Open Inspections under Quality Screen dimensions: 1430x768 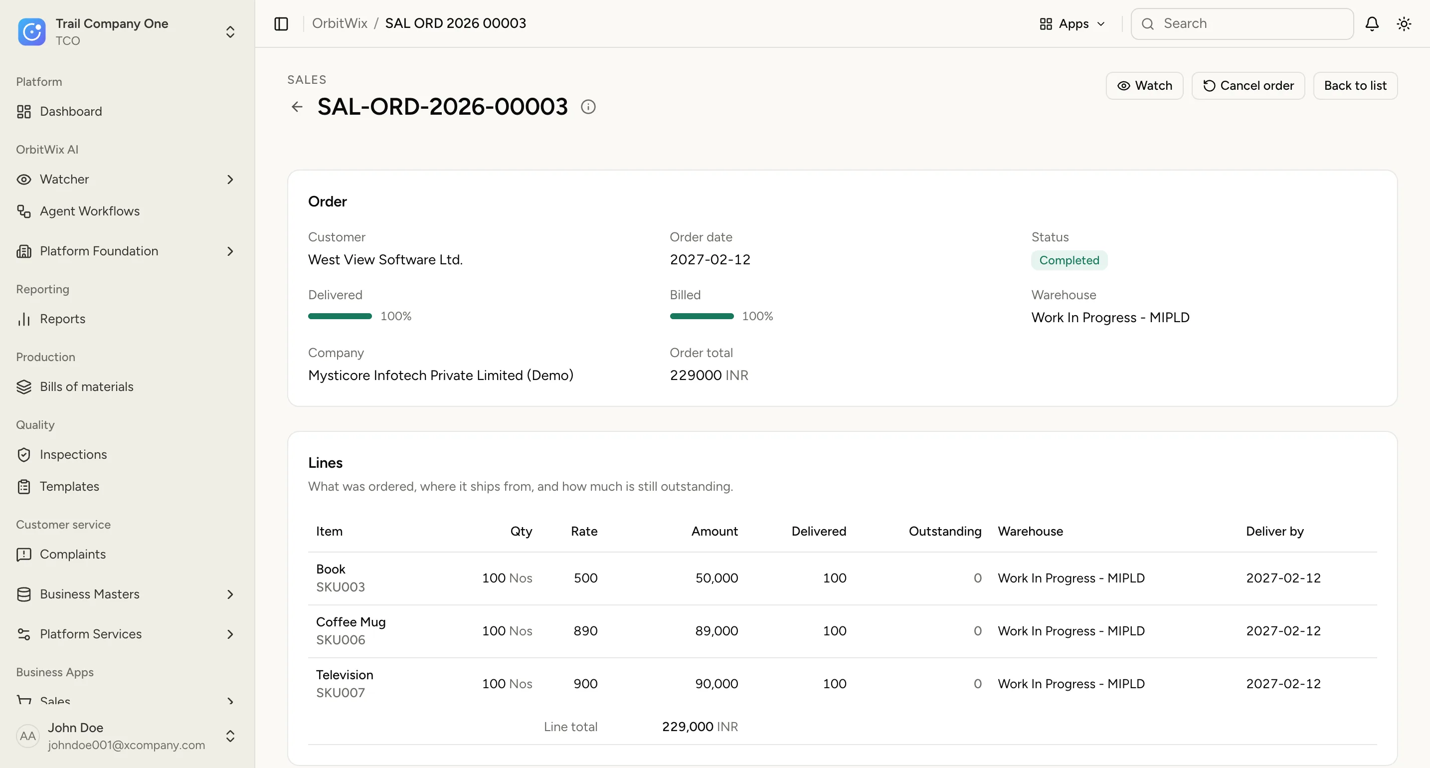tap(127, 454)
